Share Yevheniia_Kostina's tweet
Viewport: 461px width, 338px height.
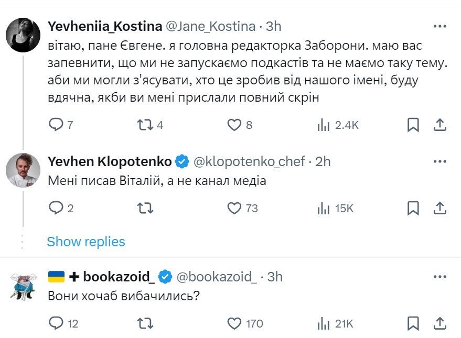coord(440,125)
